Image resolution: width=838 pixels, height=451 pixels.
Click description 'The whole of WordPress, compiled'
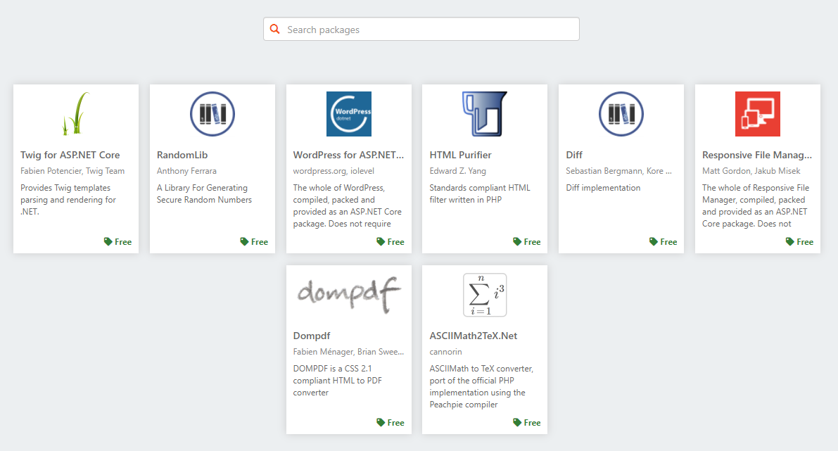tap(348, 205)
